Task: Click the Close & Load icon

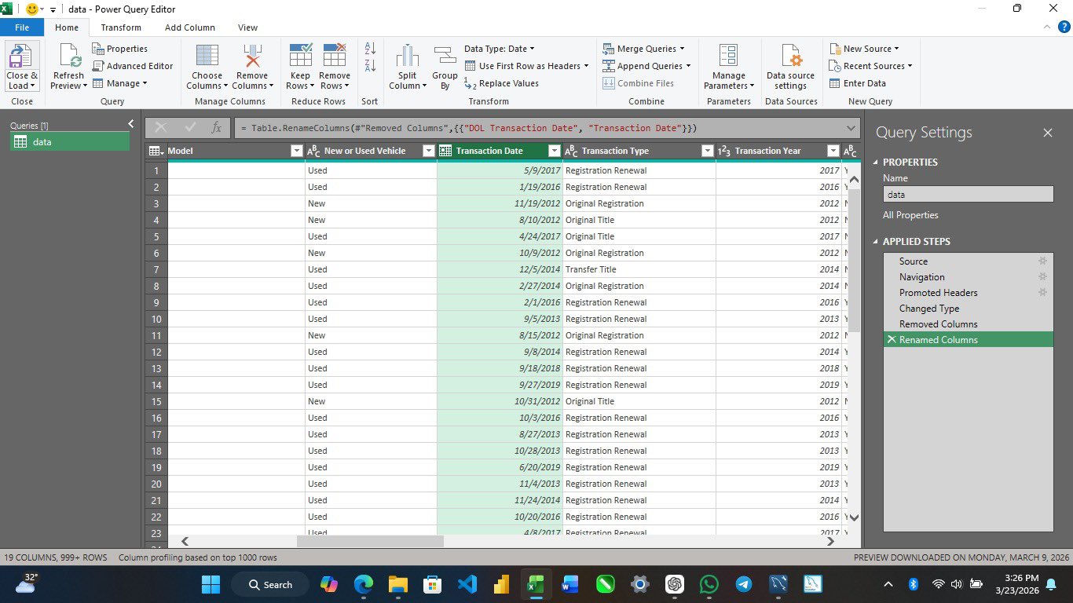Action: pyautogui.click(x=21, y=57)
